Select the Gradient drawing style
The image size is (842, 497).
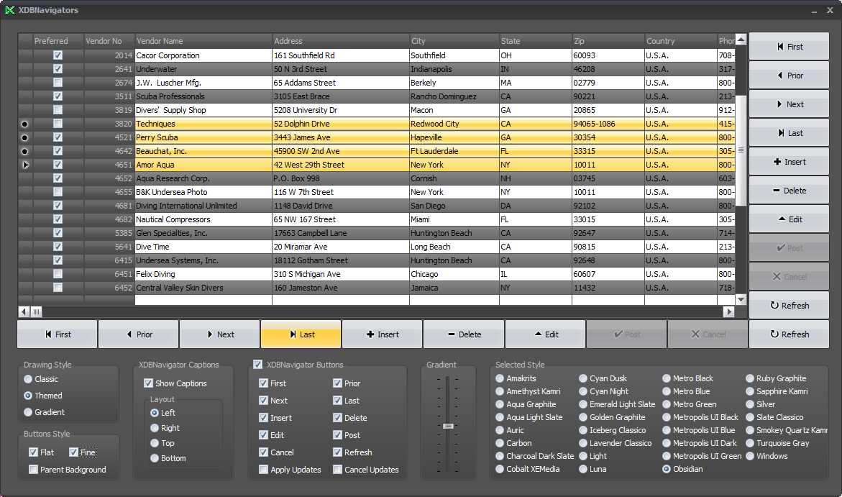pyautogui.click(x=28, y=412)
